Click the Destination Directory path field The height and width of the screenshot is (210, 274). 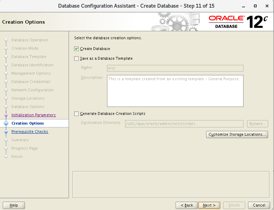click(x=184, y=124)
